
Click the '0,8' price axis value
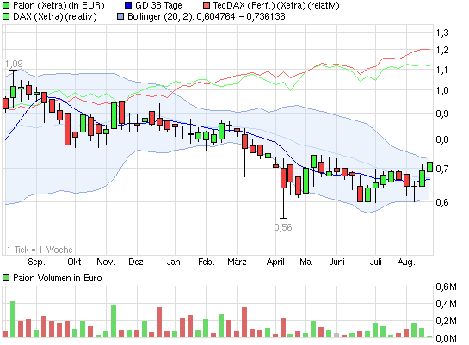pyautogui.click(x=442, y=139)
